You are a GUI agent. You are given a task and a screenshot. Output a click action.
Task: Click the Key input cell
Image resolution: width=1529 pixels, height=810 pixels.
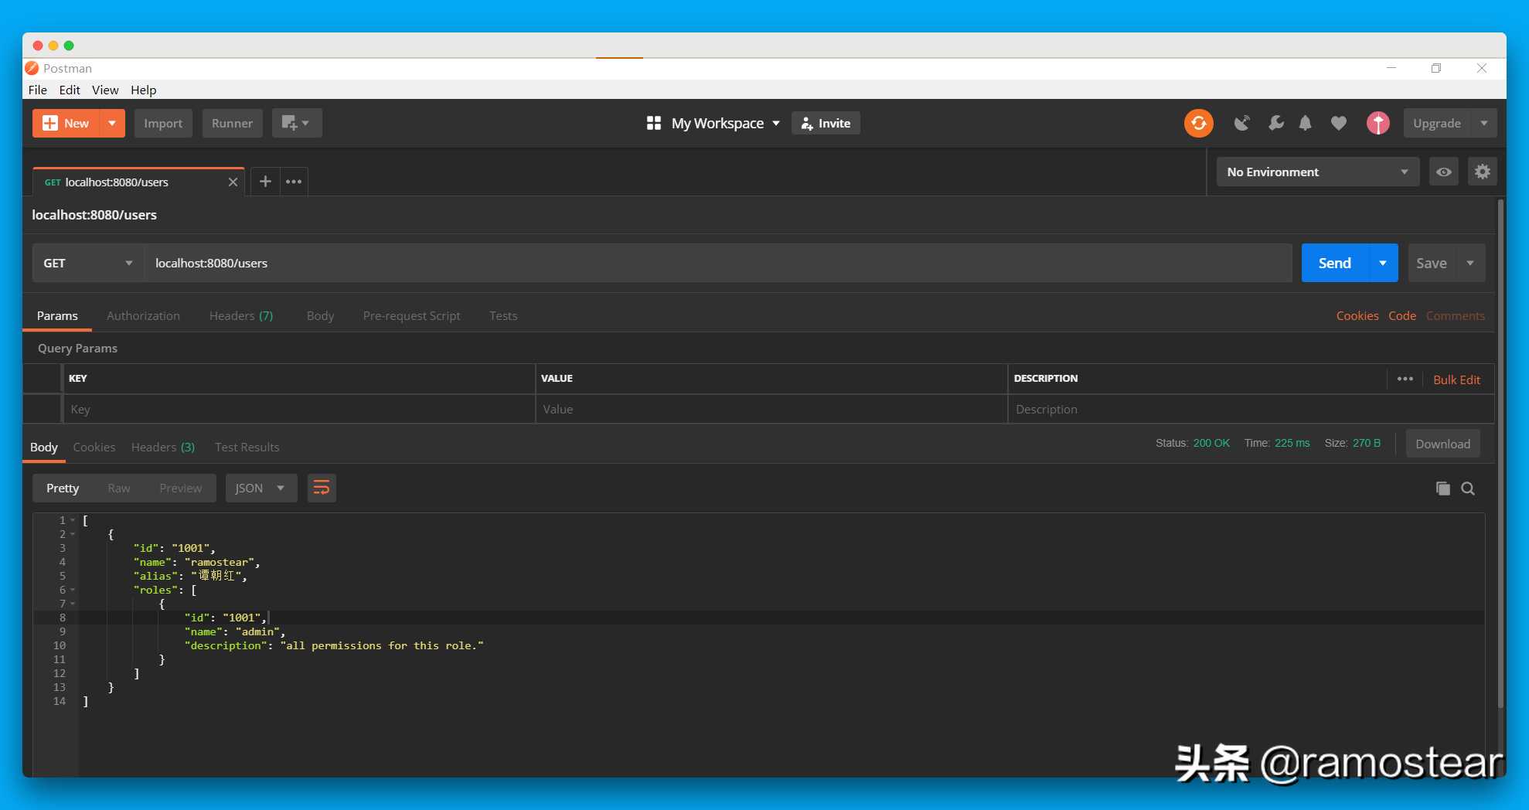coord(298,409)
